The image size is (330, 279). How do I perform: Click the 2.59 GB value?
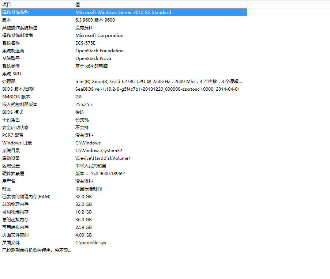(x=83, y=227)
